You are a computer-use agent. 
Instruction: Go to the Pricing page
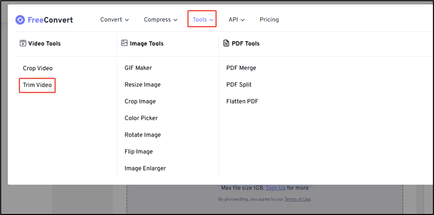[x=269, y=19]
